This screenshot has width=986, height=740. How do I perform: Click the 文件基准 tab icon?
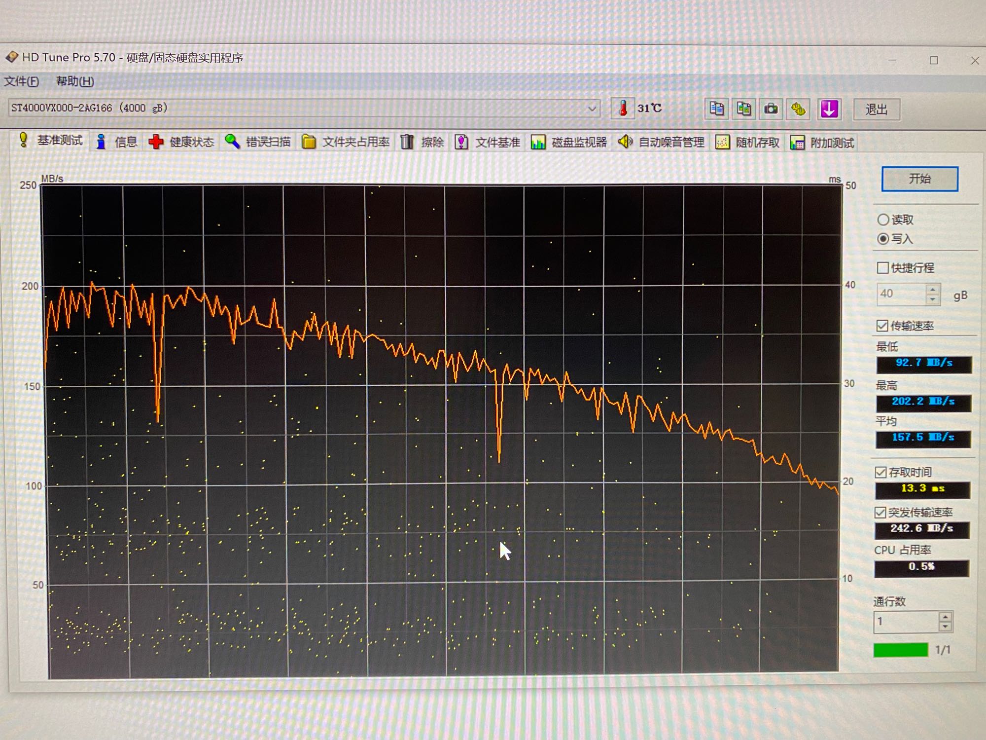(461, 143)
